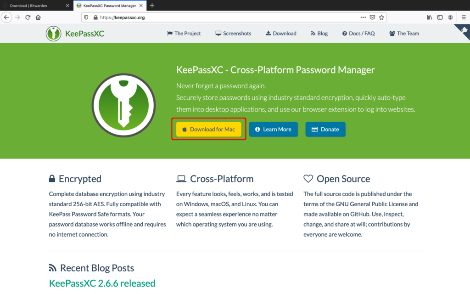
Task: Save page to Pocket icon
Action: (x=372, y=17)
